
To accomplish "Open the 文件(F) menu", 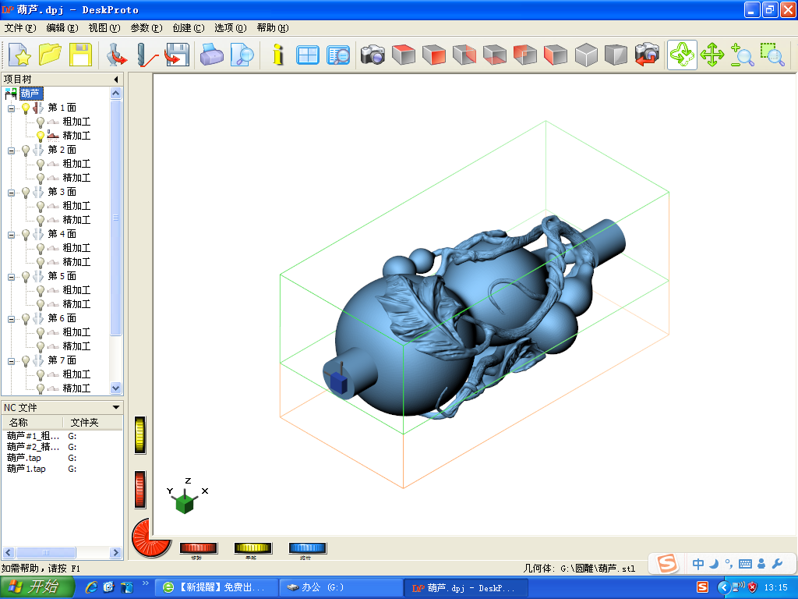I will click(x=20, y=28).
